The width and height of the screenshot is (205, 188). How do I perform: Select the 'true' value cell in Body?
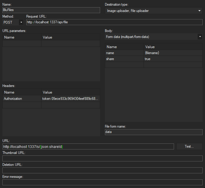click(x=173, y=59)
